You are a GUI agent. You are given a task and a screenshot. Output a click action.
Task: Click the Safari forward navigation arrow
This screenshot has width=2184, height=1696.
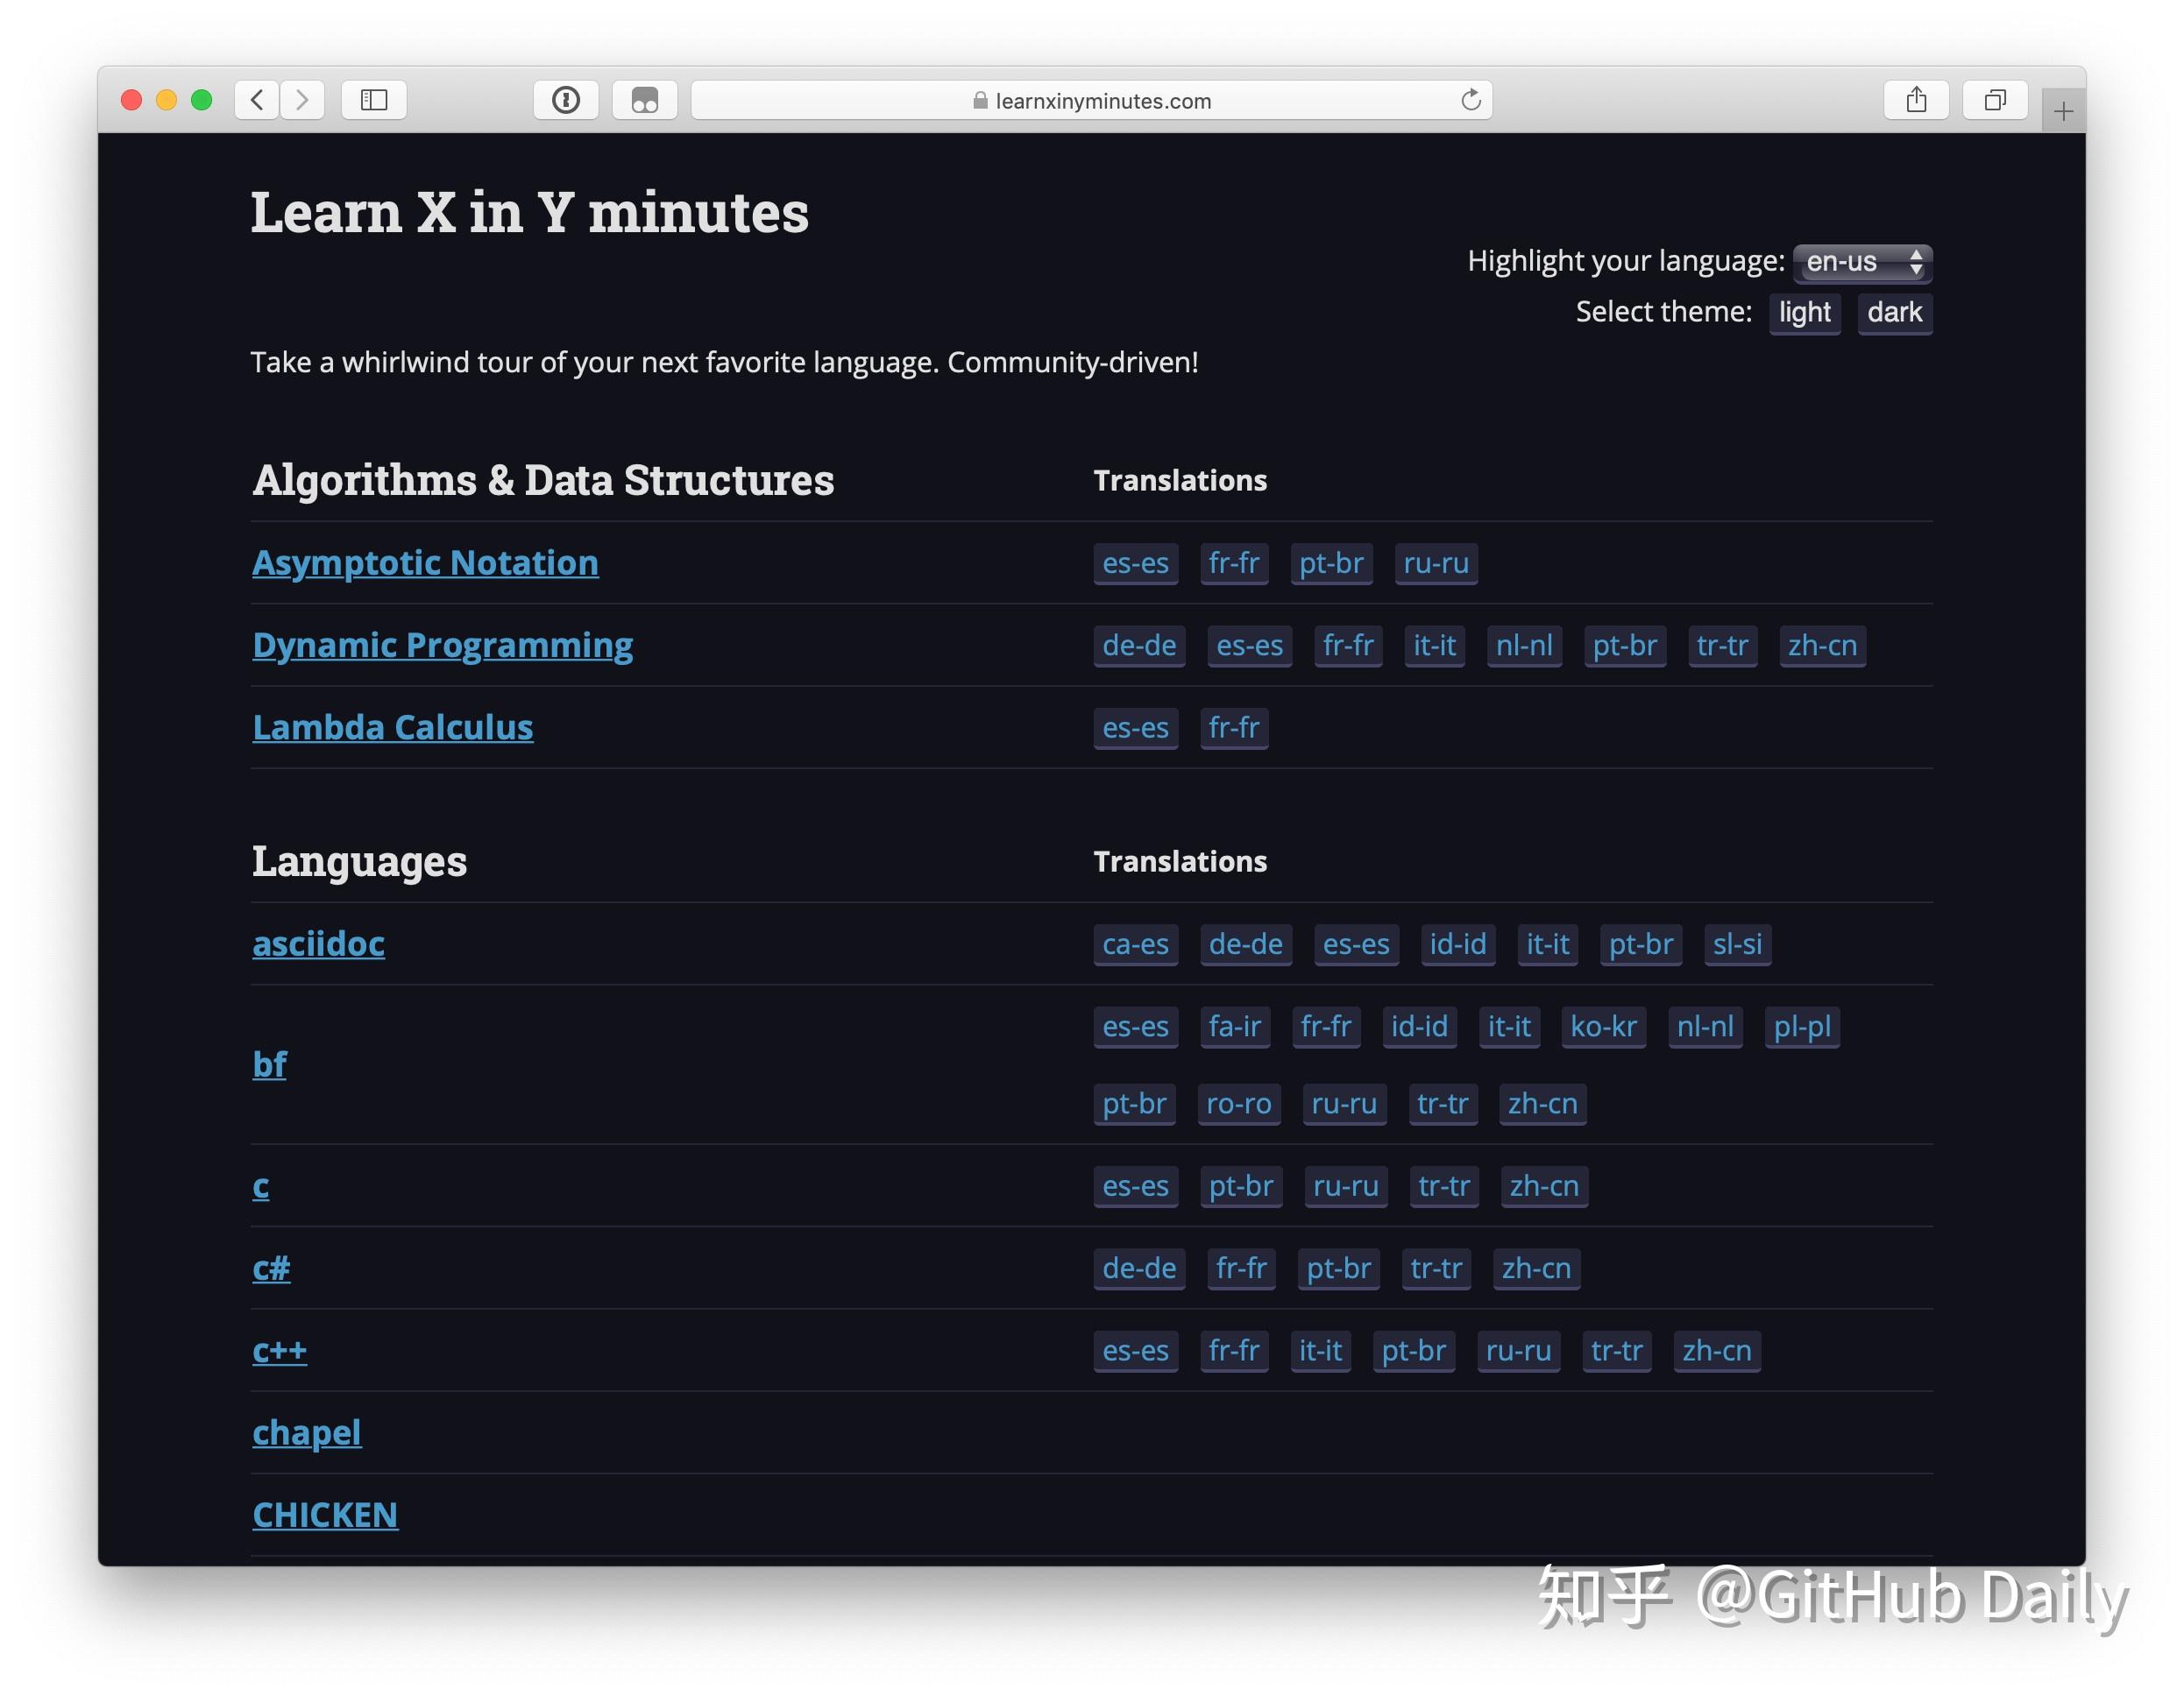302,100
